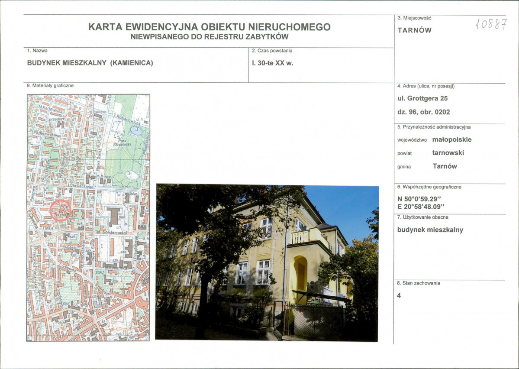Select the usage value 'budynek mieszkalny'
Viewport: 519px width, 369px height.
point(430,230)
